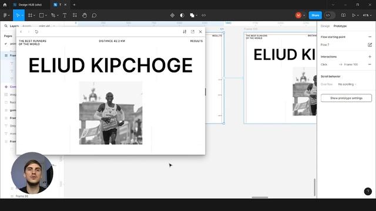Select the Rectangle shape tool
This screenshot has height=211, width=376.
tap(42, 15)
